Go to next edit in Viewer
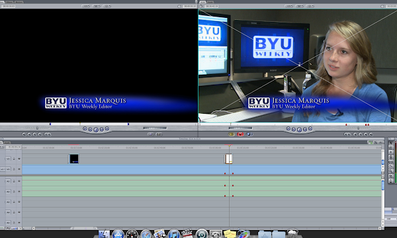 pyautogui.click(x=107, y=129)
